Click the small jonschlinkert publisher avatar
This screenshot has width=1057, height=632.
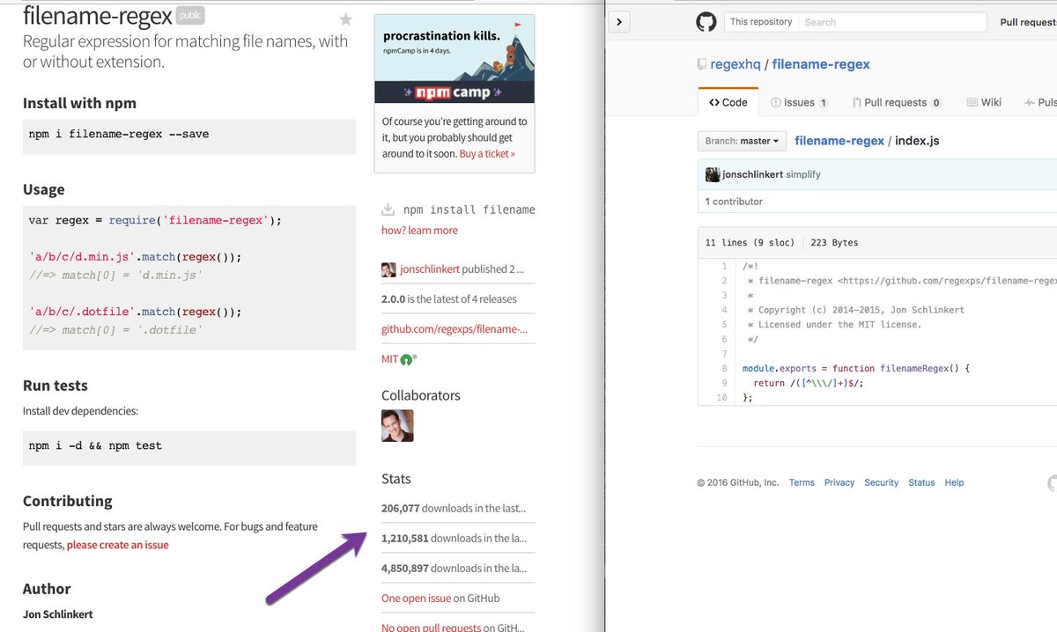[x=388, y=269]
